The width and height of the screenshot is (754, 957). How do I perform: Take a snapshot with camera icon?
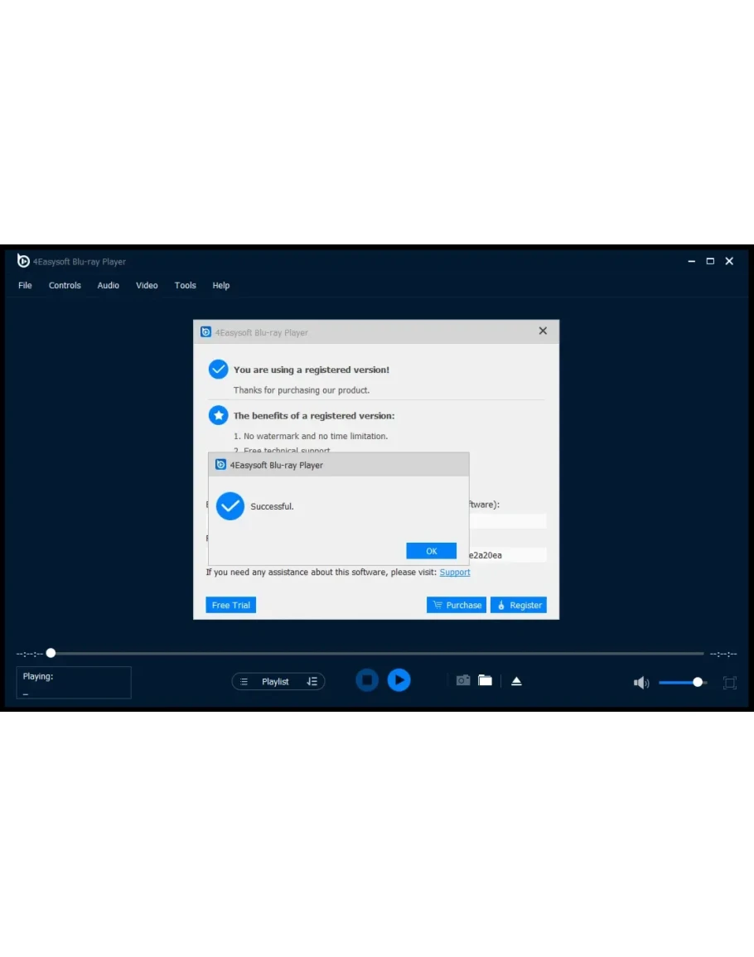click(x=463, y=680)
